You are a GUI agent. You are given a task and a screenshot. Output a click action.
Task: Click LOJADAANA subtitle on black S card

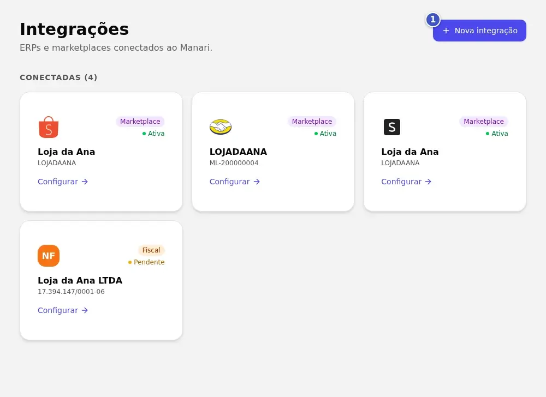(x=400, y=163)
